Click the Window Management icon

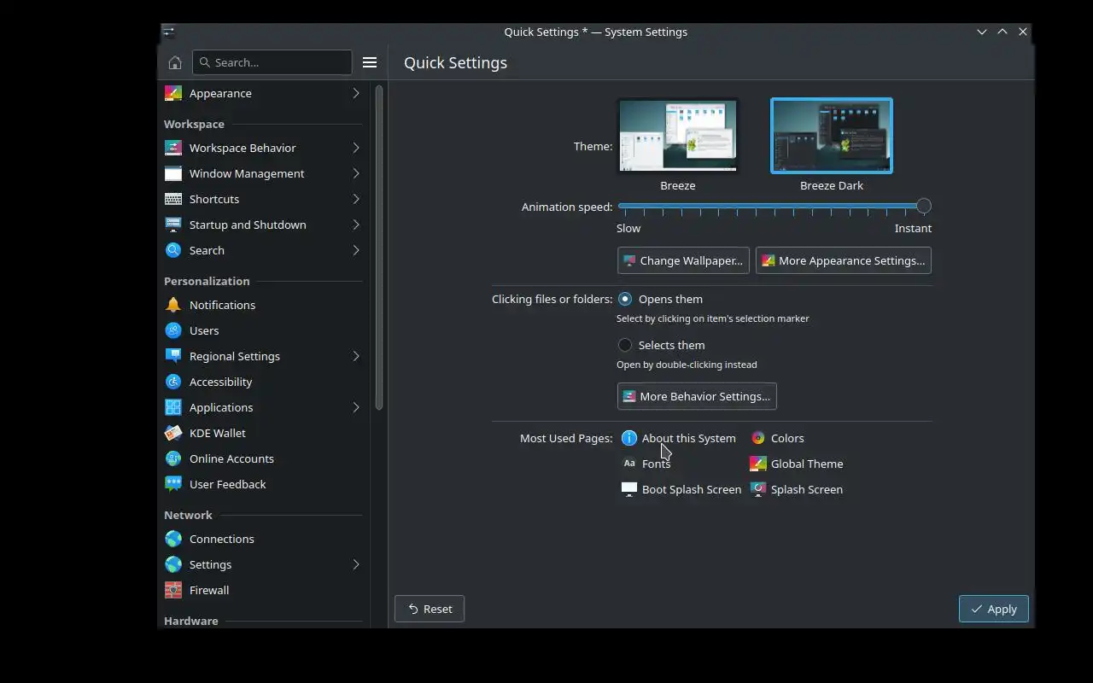(173, 173)
